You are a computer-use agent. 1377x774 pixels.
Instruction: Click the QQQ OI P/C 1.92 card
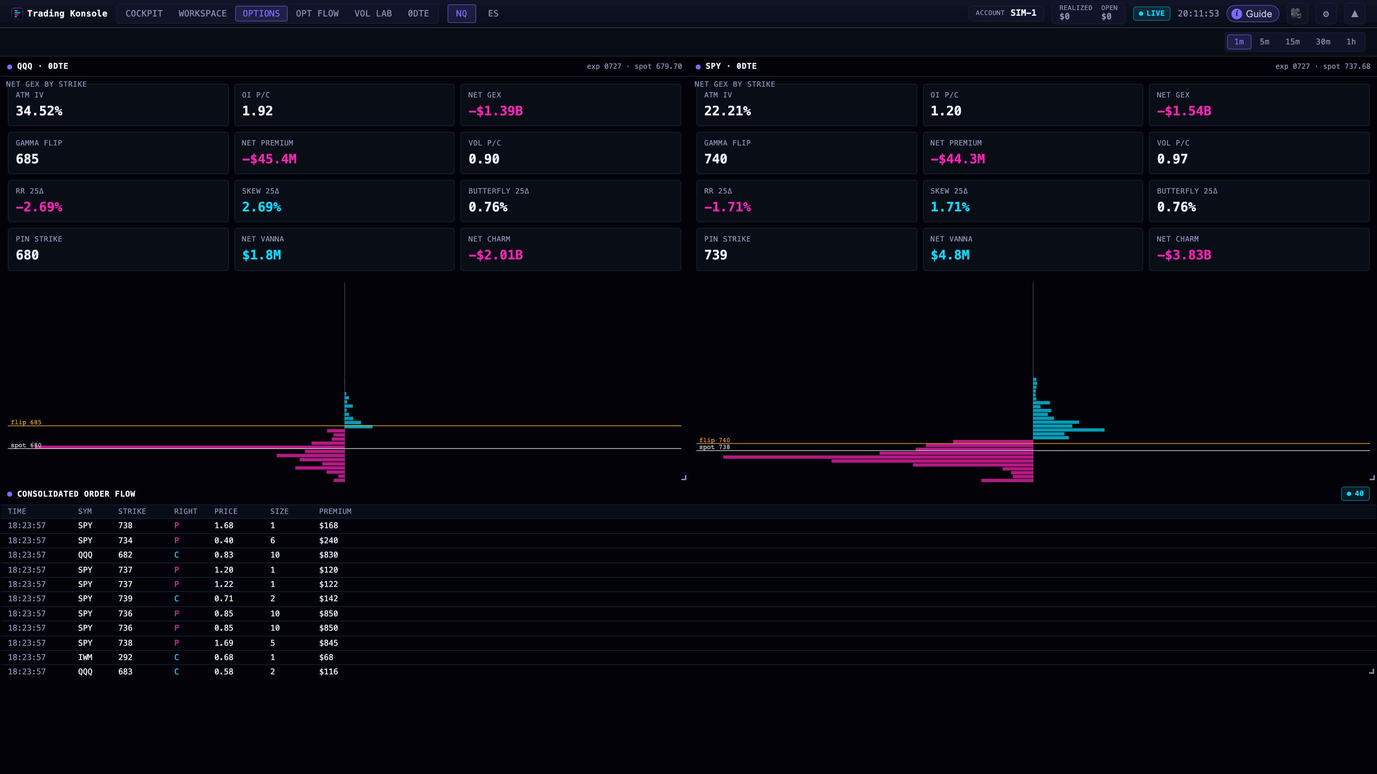coord(344,105)
